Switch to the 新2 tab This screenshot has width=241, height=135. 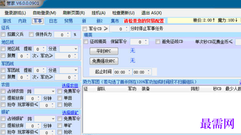coord(100,21)
